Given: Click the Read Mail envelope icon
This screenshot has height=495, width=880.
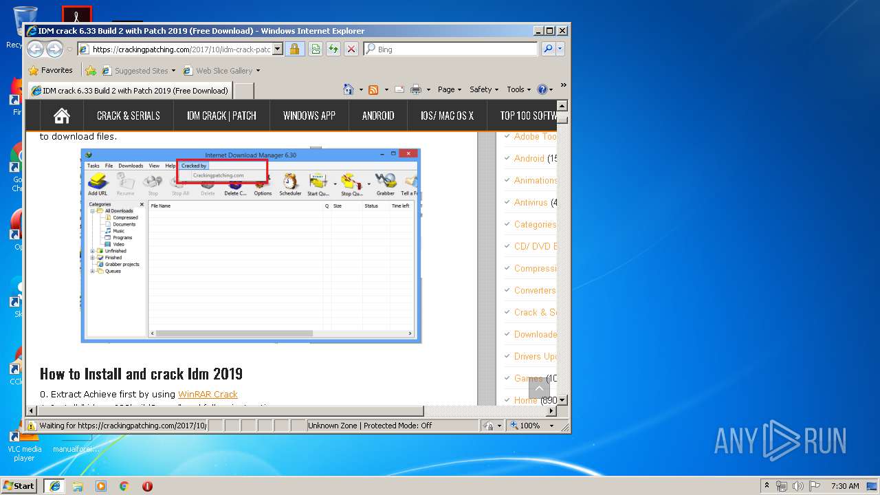Looking at the screenshot, I should [x=399, y=89].
